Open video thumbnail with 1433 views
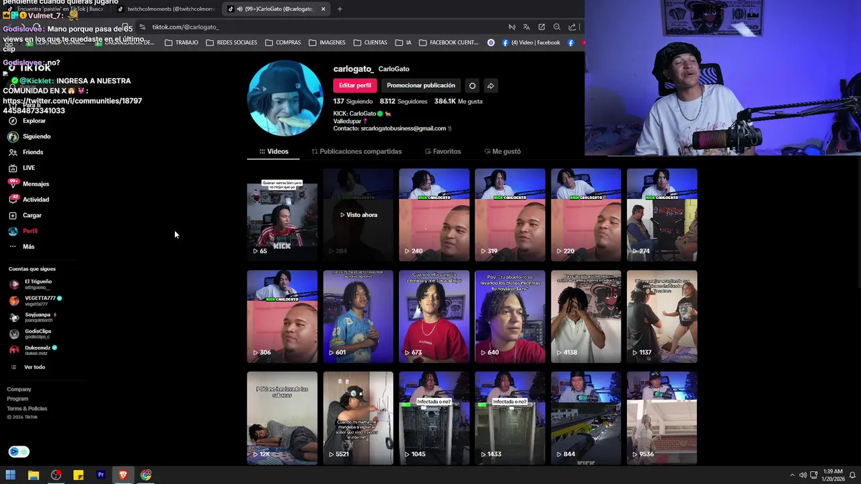The width and height of the screenshot is (861, 484). pos(510,418)
